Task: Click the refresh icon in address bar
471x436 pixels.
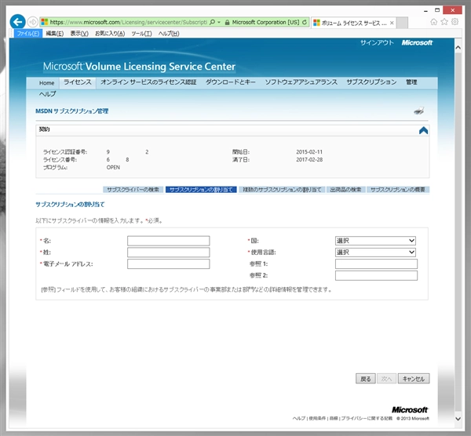Action: click(x=305, y=22)
